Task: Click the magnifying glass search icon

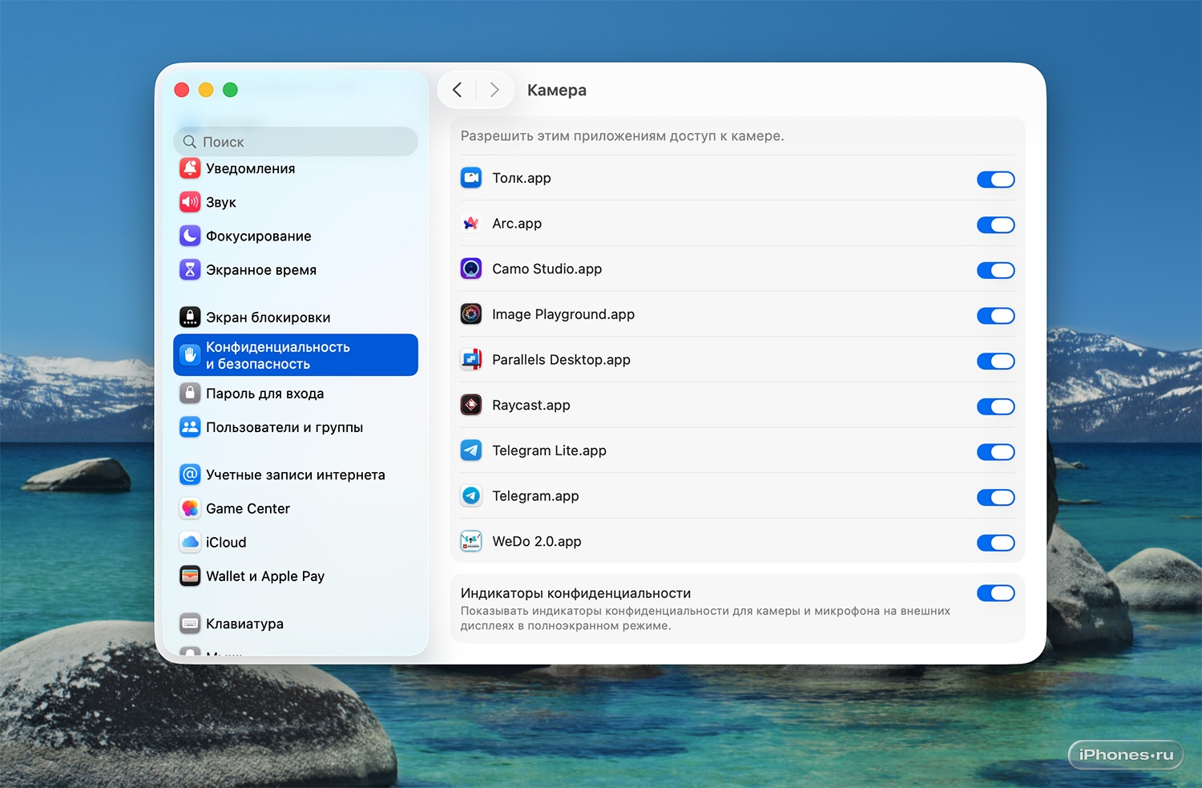Action: click(190, 142)
